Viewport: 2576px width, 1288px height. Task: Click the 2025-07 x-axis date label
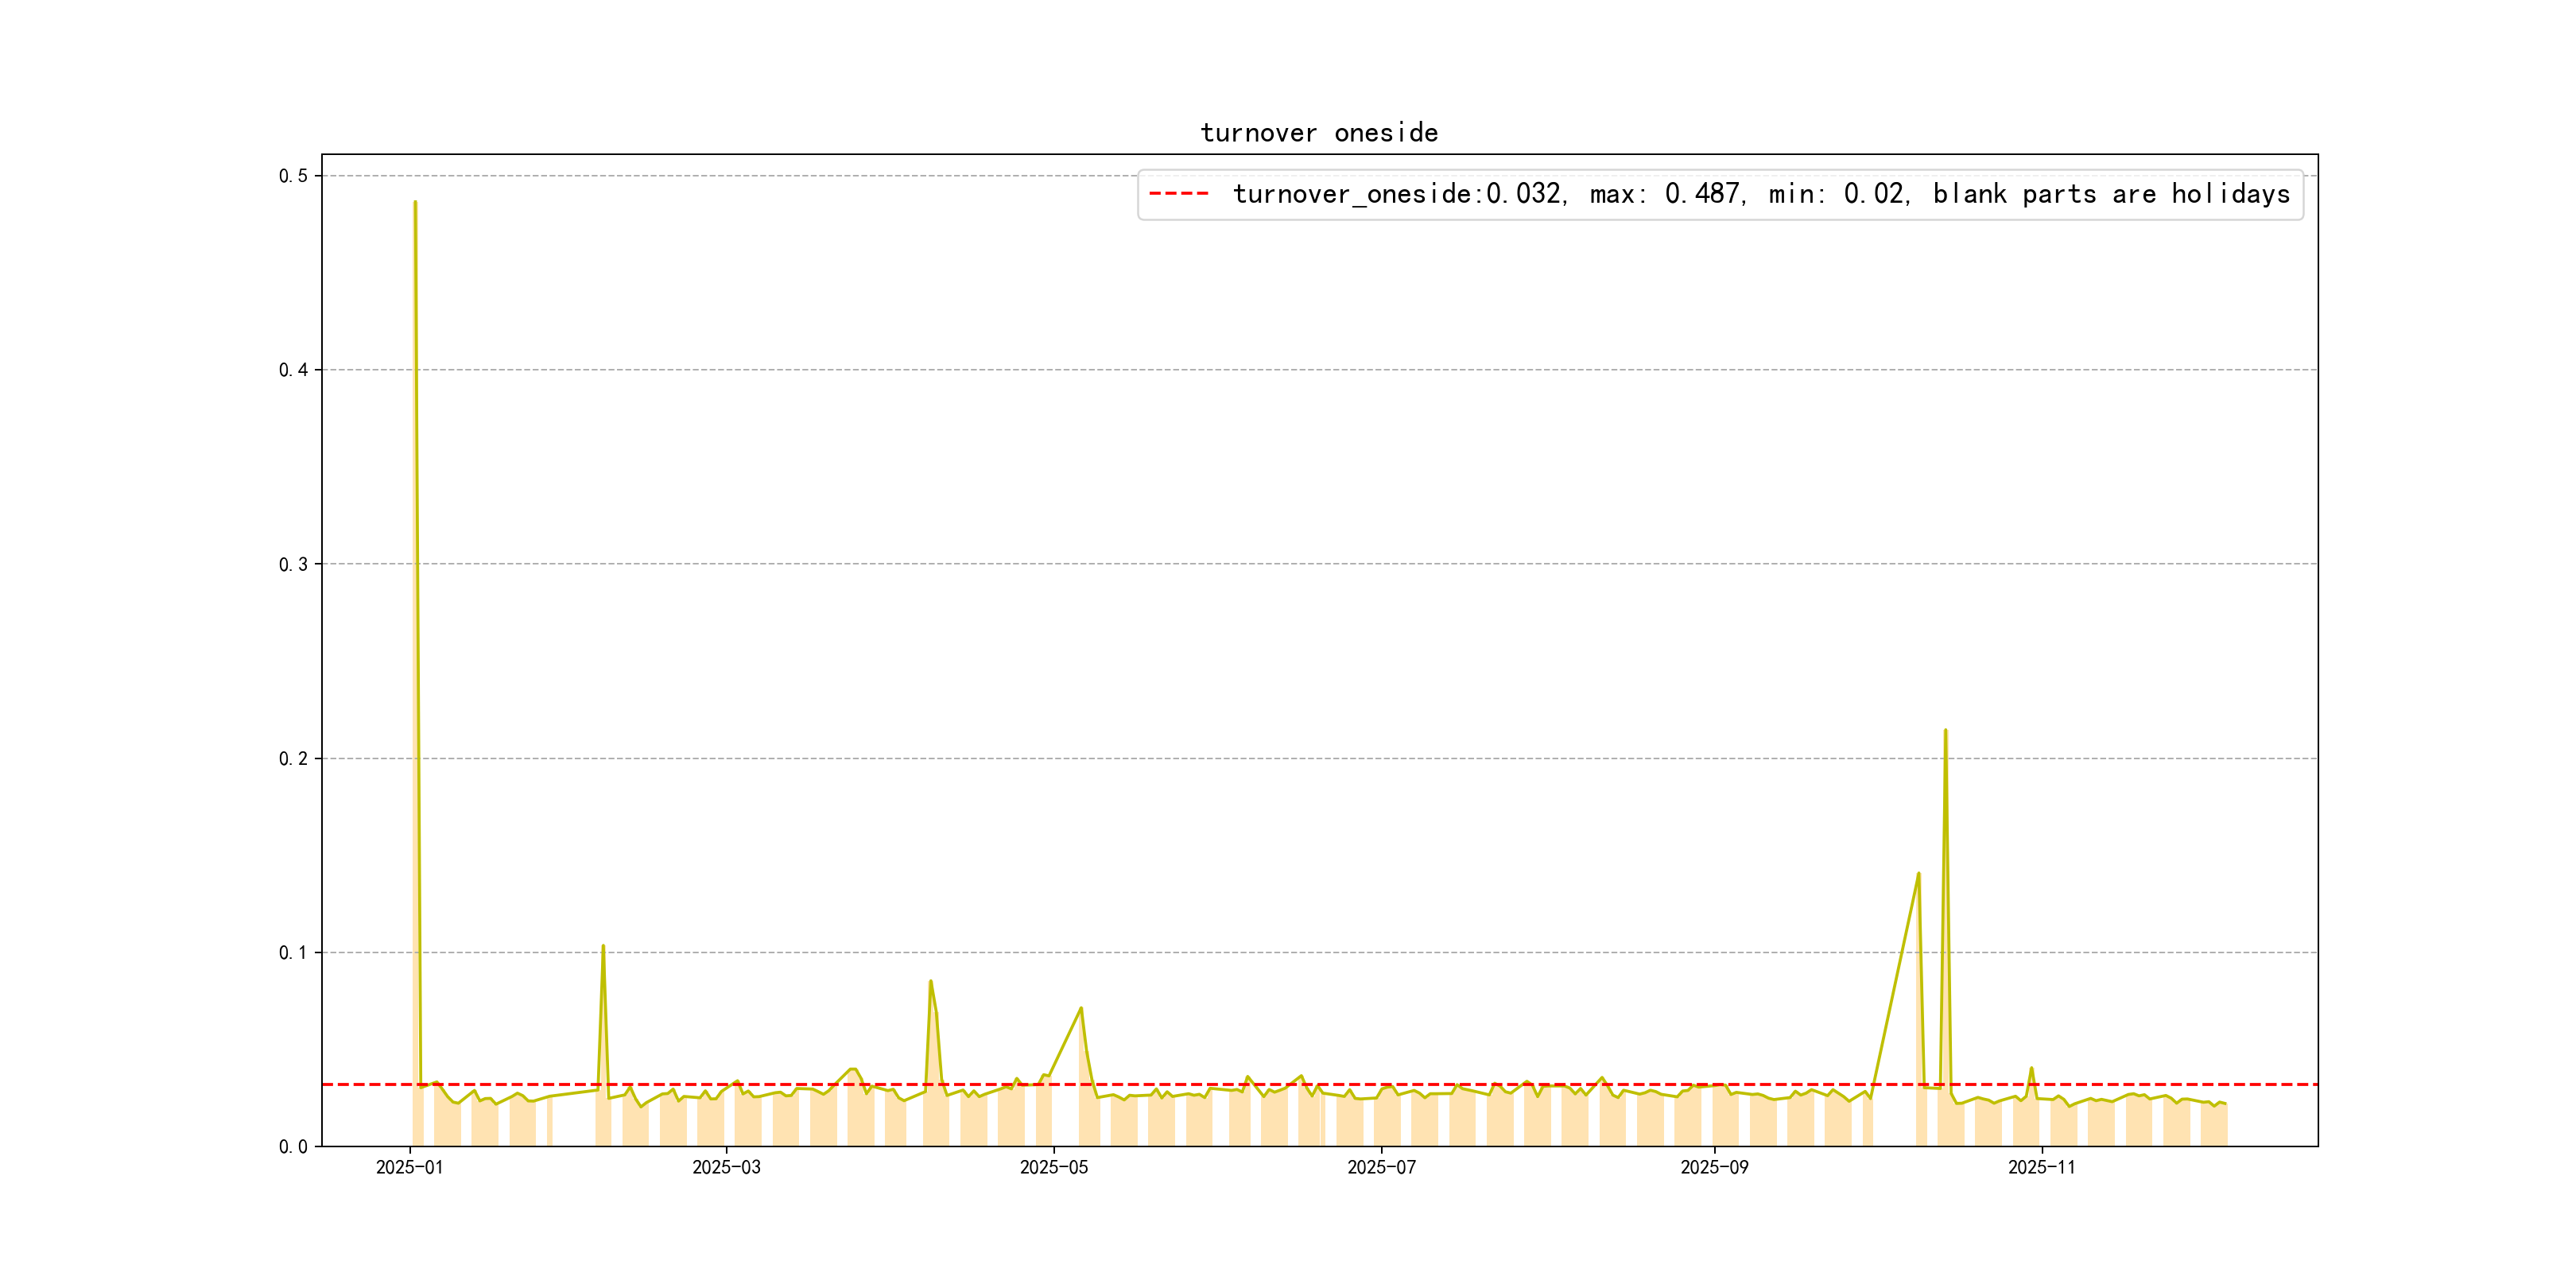click(x=1381, y=1168)
